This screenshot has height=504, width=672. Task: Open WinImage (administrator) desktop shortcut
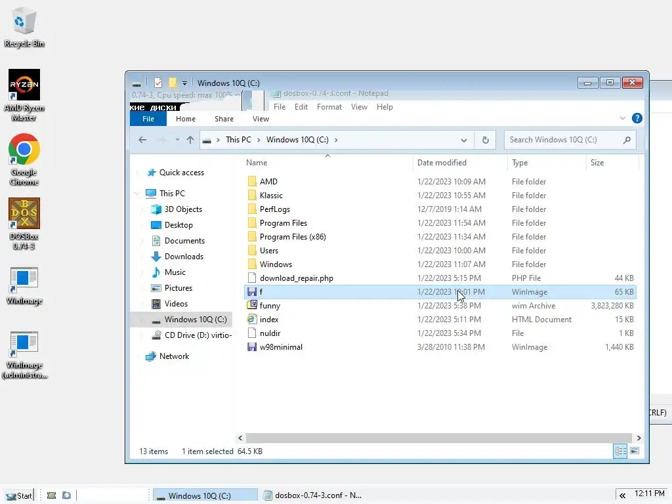[x=24, y=355]
